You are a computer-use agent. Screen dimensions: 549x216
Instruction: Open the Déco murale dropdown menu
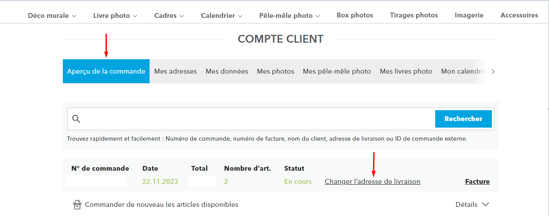pos(52,16)
